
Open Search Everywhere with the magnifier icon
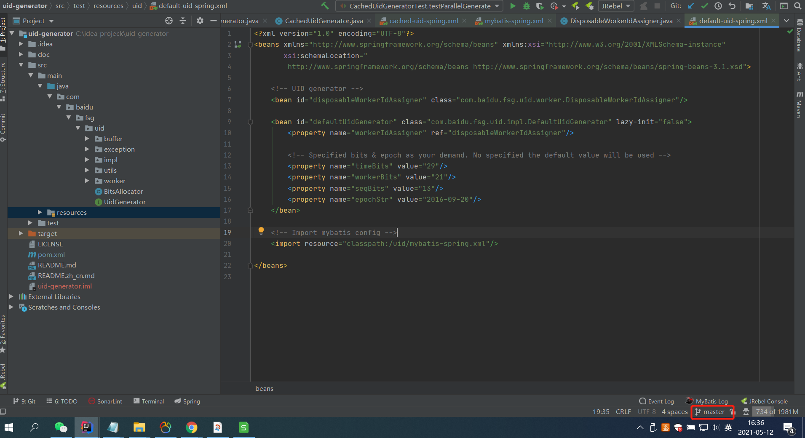798,6
